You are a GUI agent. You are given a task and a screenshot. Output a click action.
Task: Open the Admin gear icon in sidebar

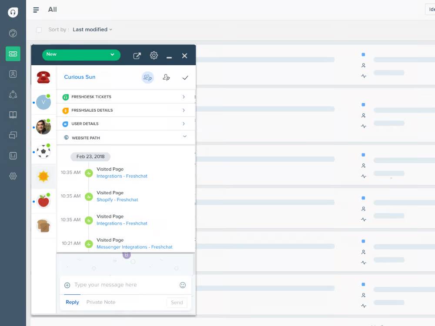13,176
